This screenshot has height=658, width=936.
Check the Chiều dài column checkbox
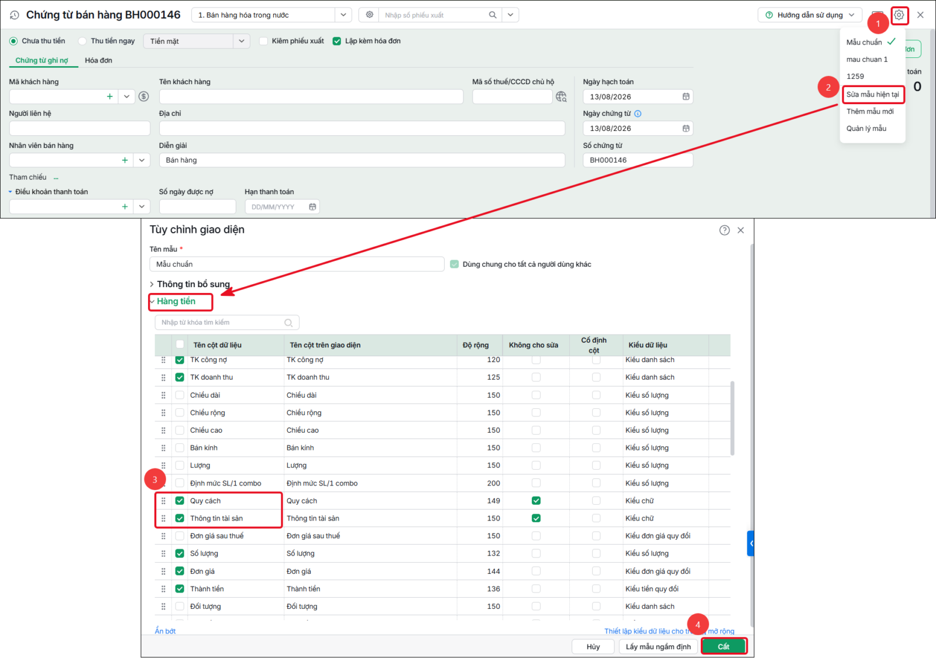(180, 395)
